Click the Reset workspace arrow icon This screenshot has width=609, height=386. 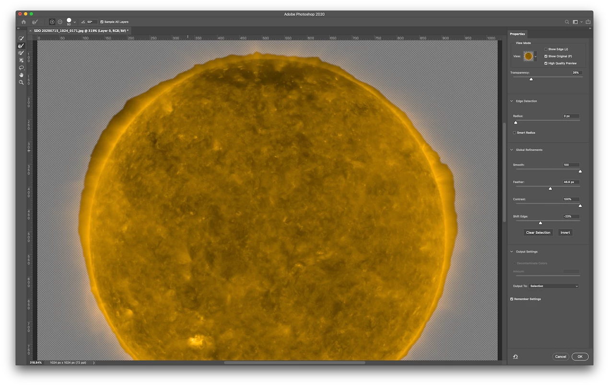515,357
